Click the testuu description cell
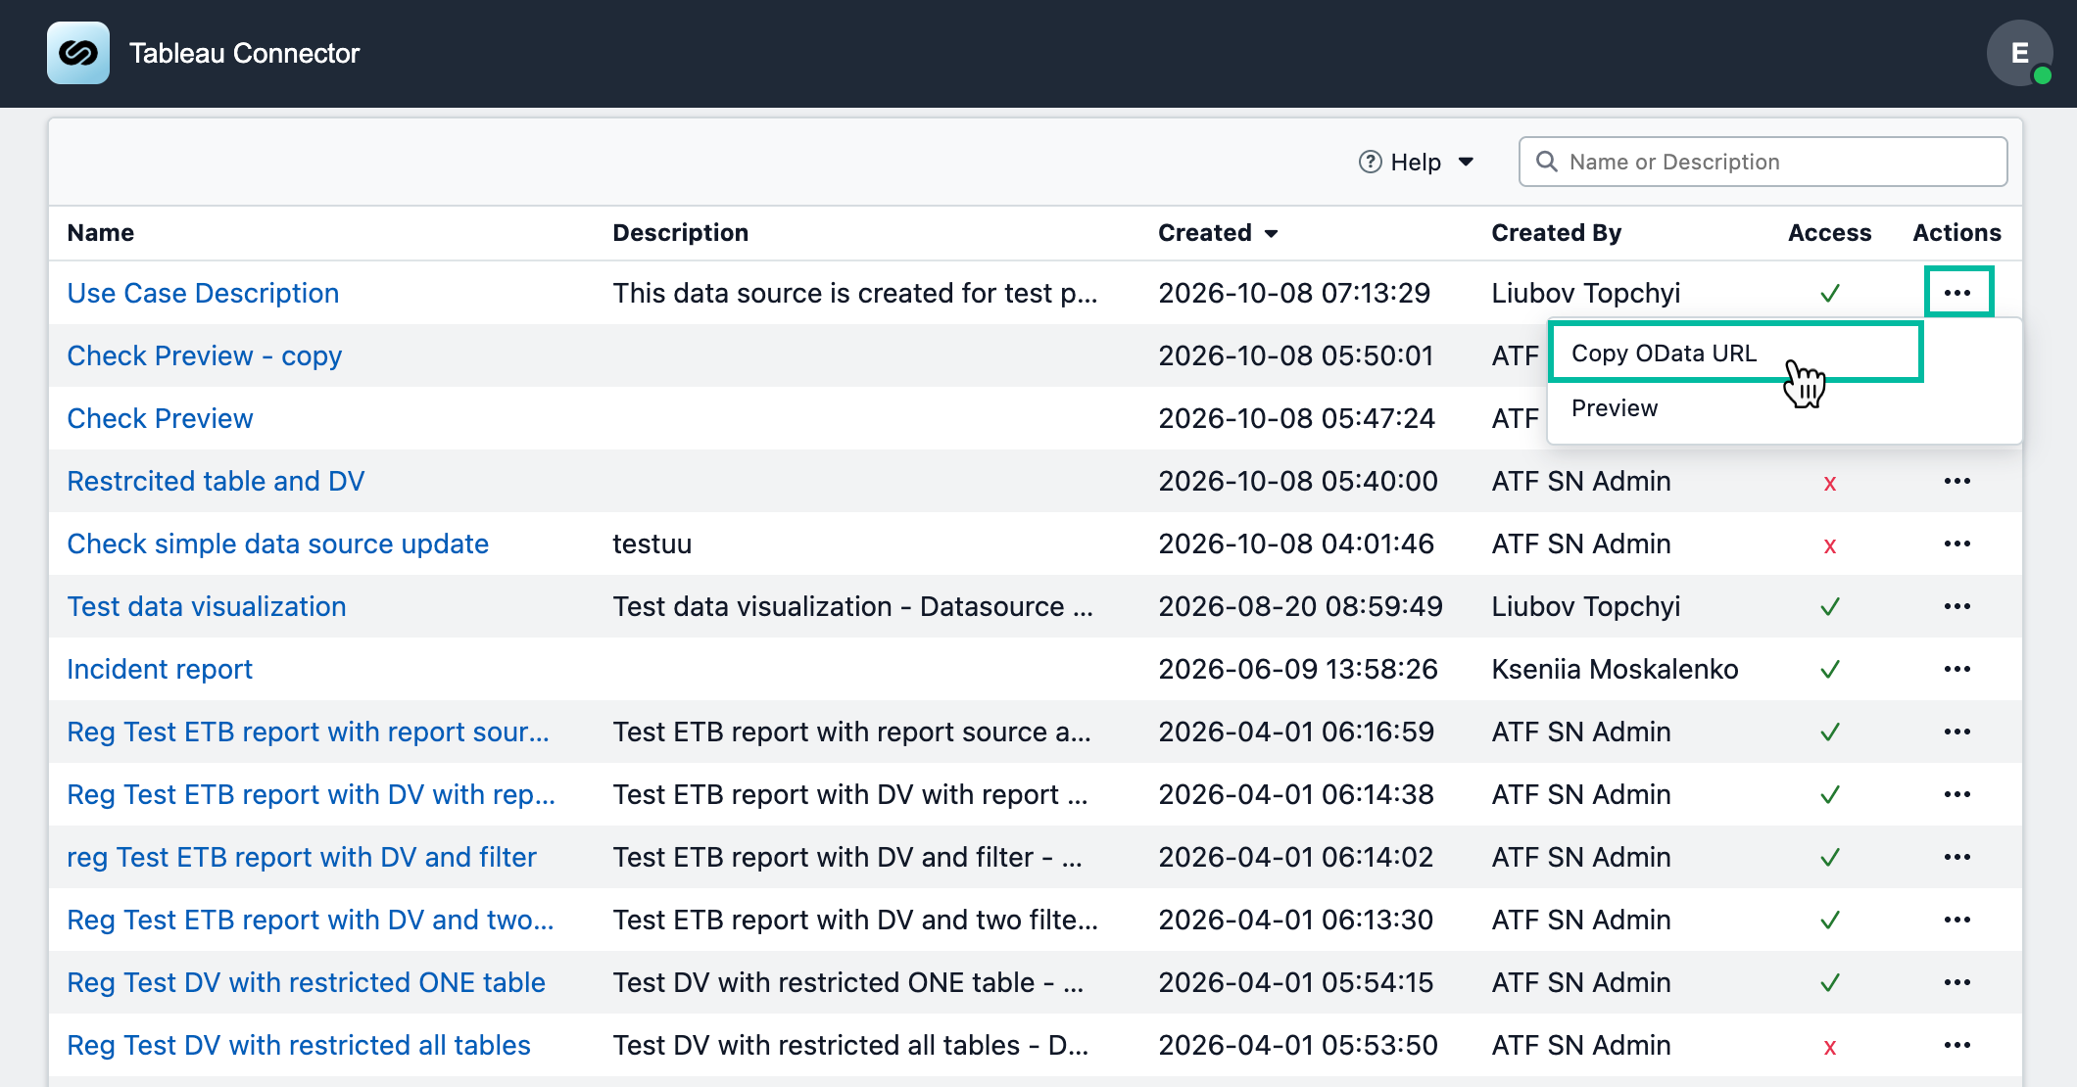This screenshot has height=1087, width=2077. point(652,543)
